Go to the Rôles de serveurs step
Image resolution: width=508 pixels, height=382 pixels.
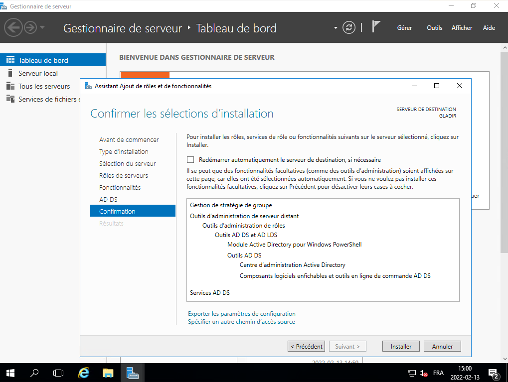click(124, 175)
